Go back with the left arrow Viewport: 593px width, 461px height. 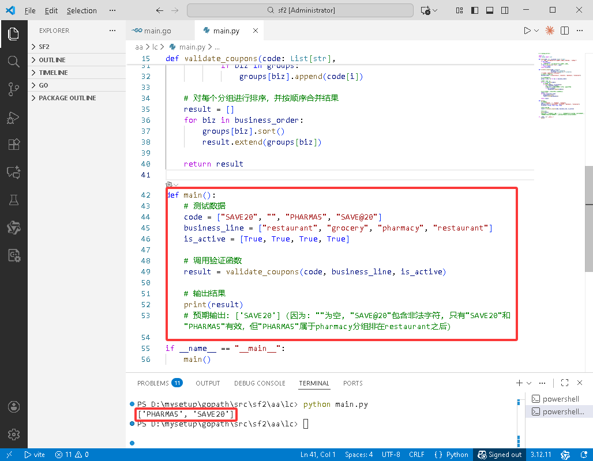click(160, 10)
